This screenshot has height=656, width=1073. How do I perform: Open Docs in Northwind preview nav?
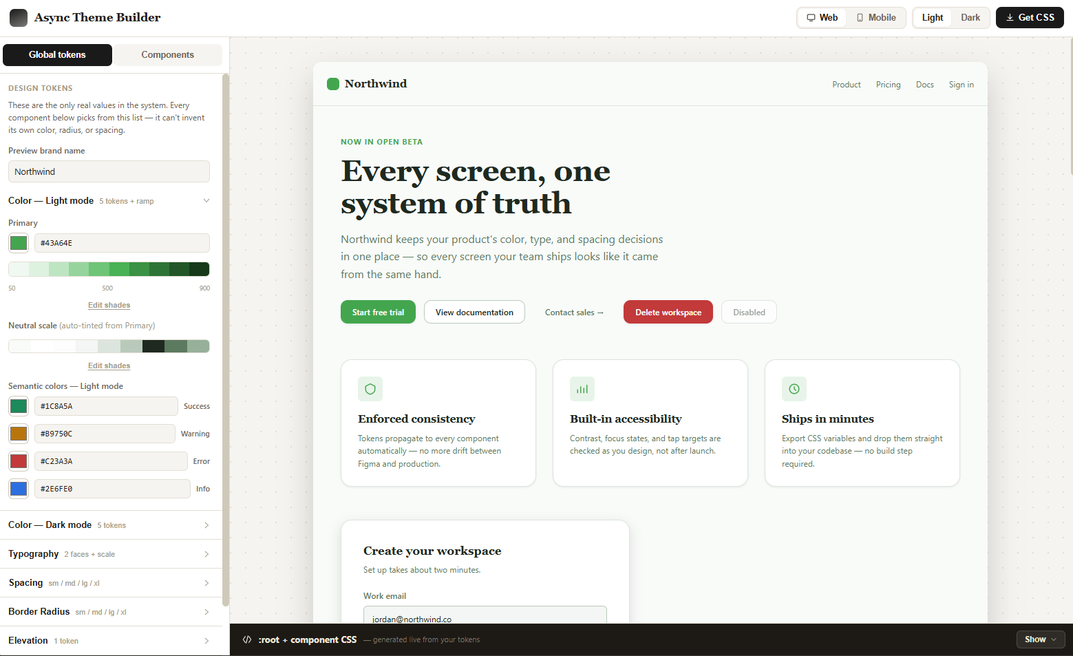tap(925, 85)
